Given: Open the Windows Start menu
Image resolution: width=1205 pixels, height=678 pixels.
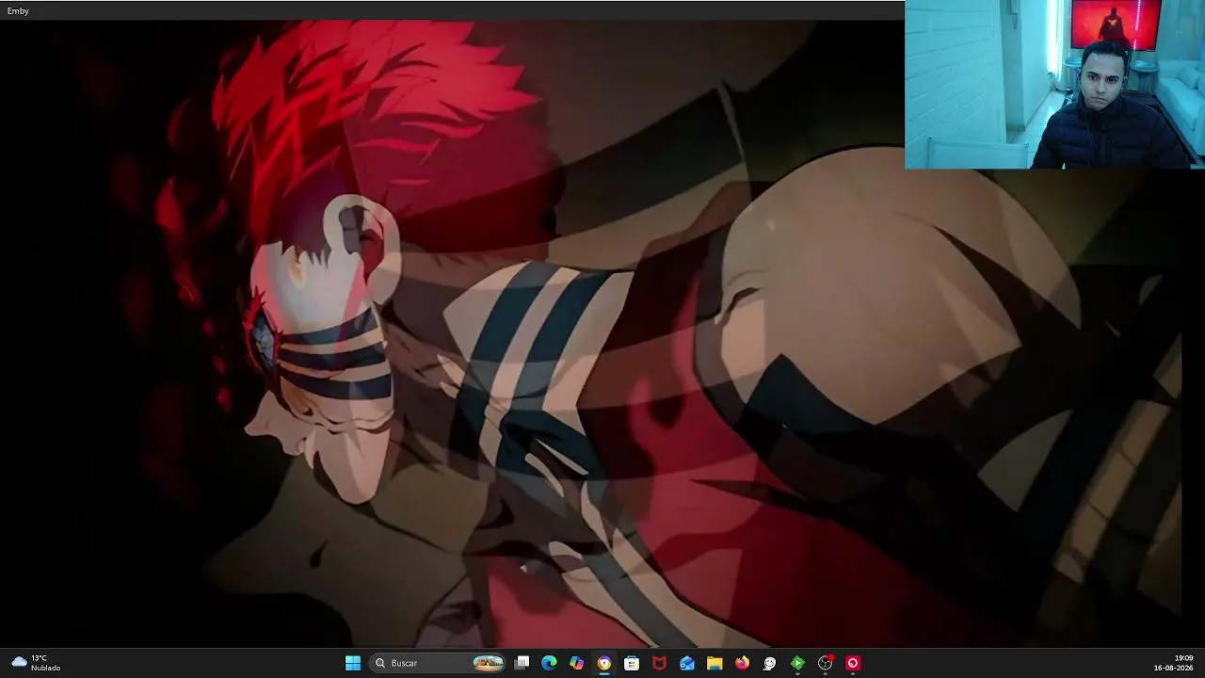Looking at the screenshot, I should (353, 663).
